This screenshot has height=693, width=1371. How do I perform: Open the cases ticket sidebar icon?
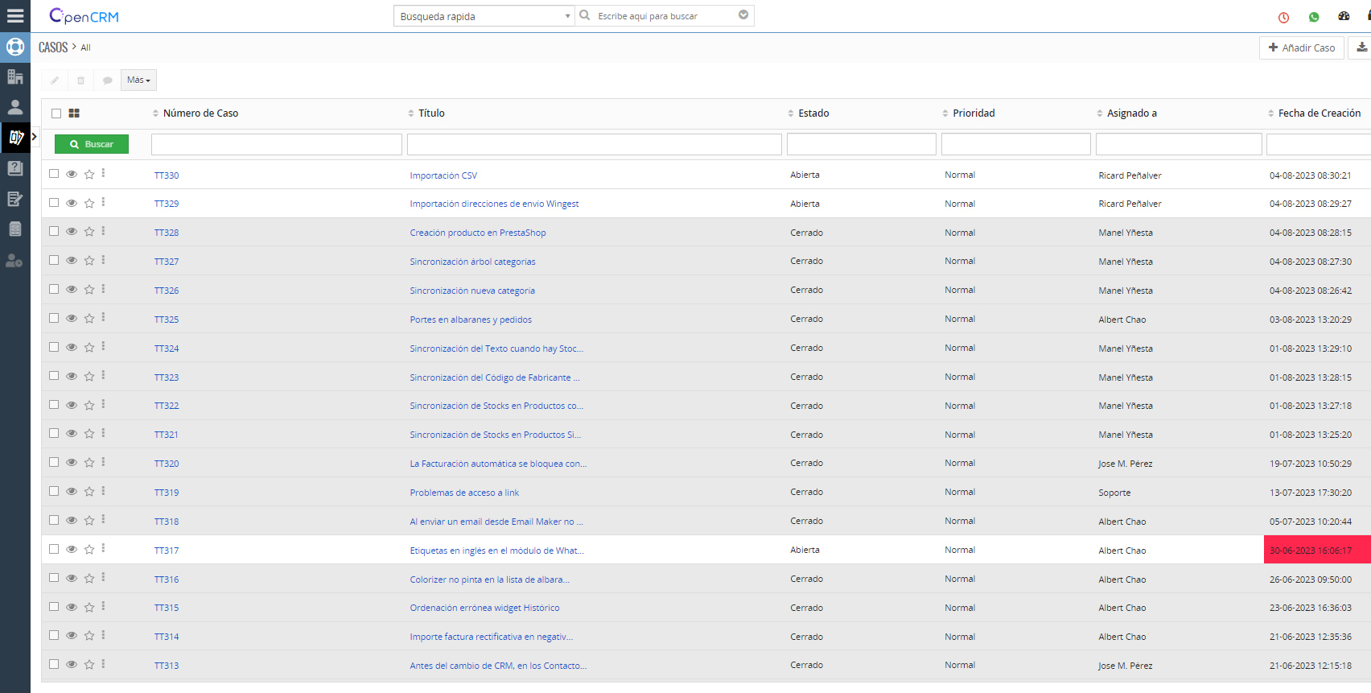coord(15,138)
